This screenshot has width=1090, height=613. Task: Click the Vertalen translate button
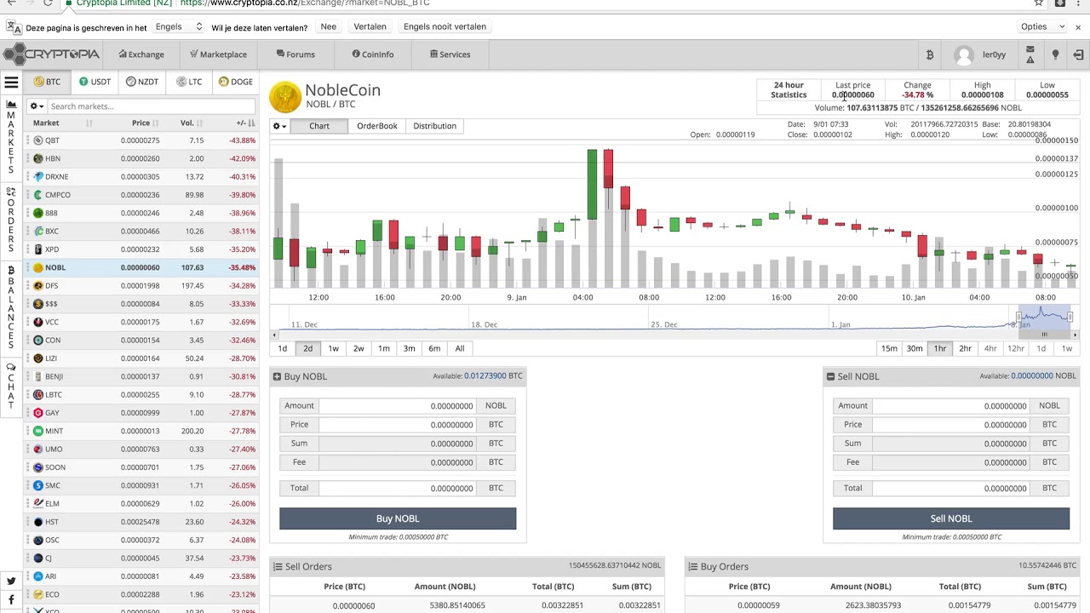(x=370, y=26)
